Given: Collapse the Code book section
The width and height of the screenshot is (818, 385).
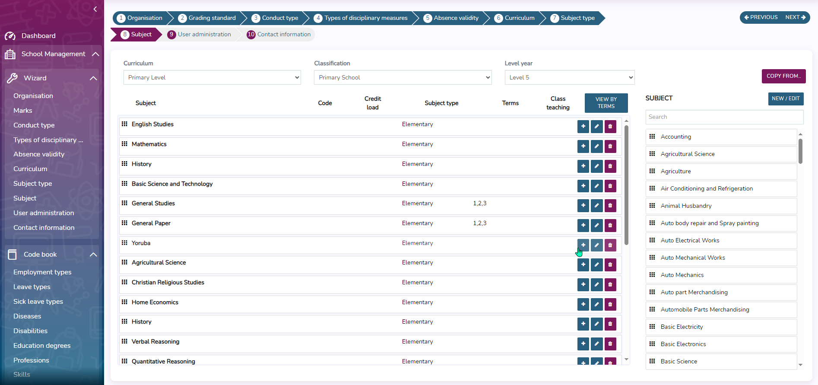Looking at the screenshot, I should [x=93, y=255].
